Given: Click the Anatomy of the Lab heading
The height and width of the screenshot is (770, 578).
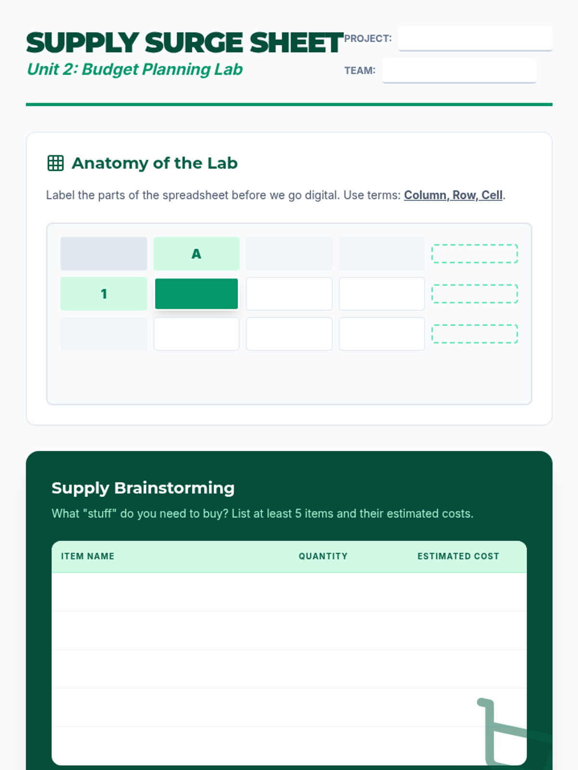Looking at the screenshot, I should click(x=155, y=163).
